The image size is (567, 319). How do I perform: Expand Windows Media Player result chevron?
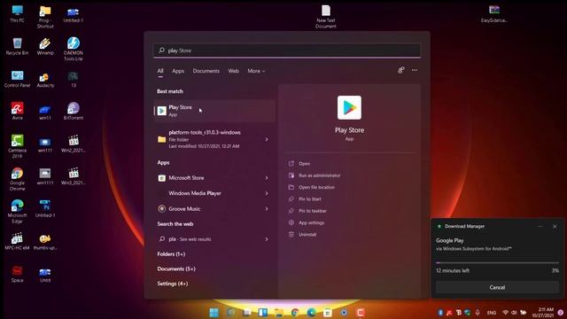tap(267, 193)
